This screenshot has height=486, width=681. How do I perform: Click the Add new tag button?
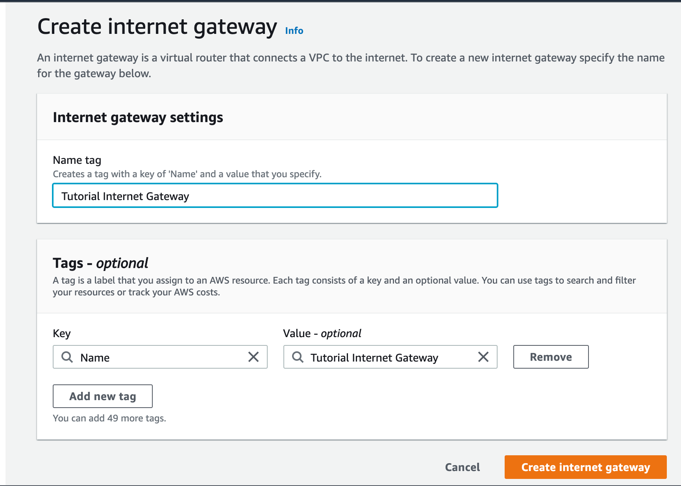[x=103, y=396]
